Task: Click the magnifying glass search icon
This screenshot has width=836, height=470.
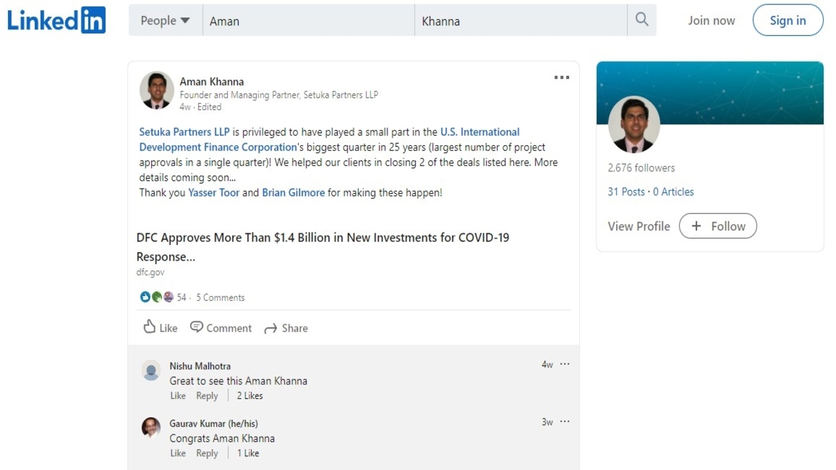Action: click(642, 20)
